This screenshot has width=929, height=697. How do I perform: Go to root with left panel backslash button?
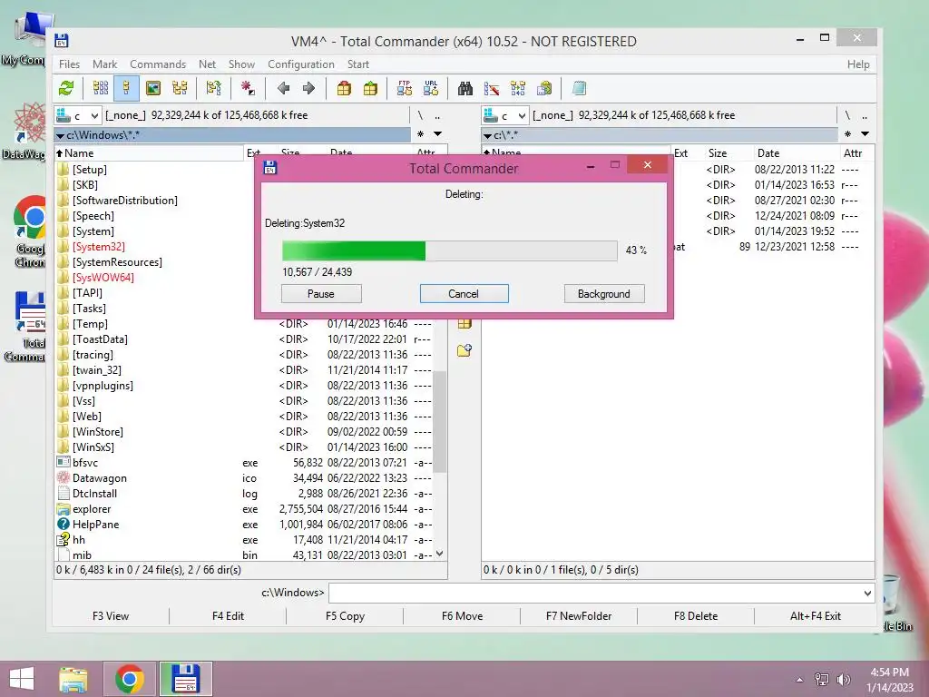click(x=420, y=115)
